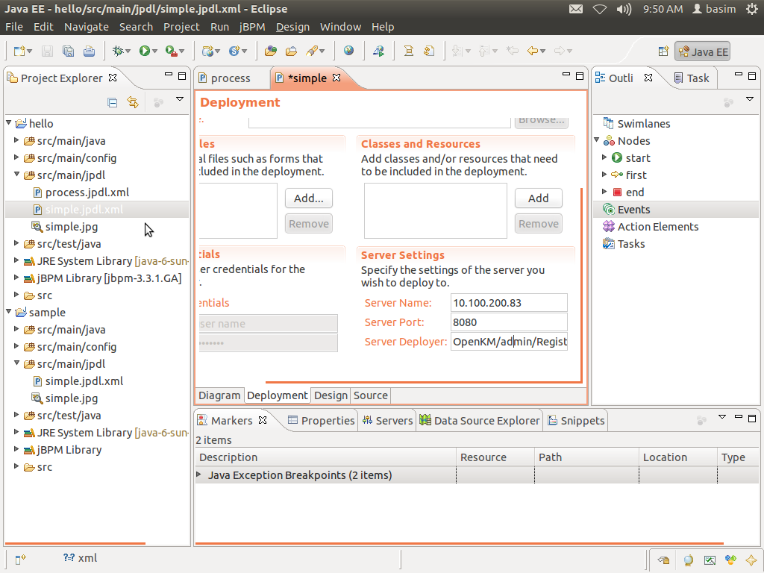
Task: Click the Add... button for files
Action: point(308,198)
